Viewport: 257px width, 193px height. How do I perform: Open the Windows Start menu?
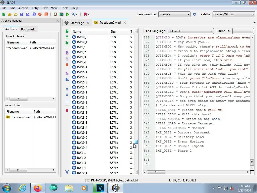[x=7, y=188]
